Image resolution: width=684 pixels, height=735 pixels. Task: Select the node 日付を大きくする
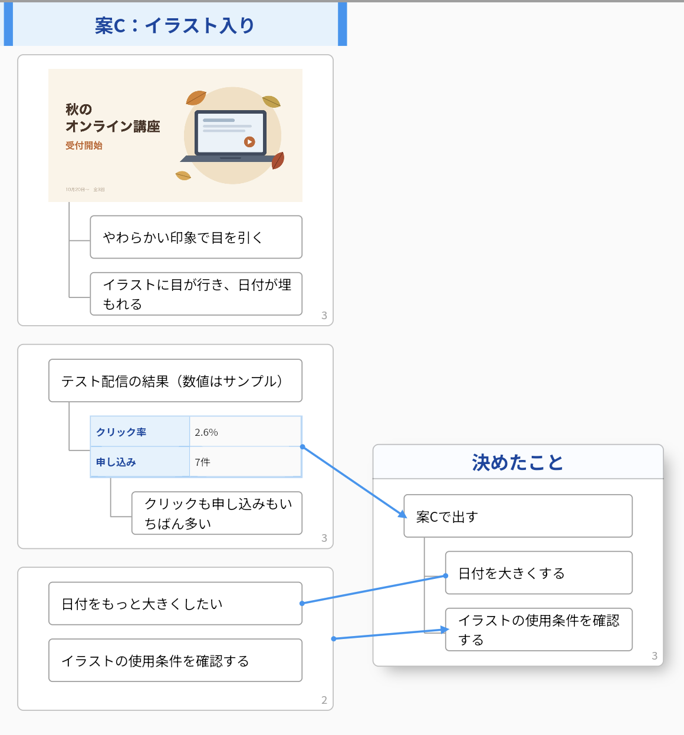539,573
